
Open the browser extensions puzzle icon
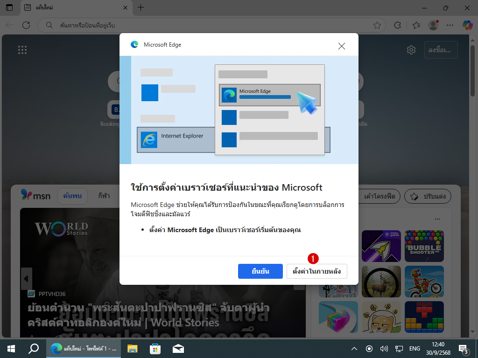click(x=398, y=25)
